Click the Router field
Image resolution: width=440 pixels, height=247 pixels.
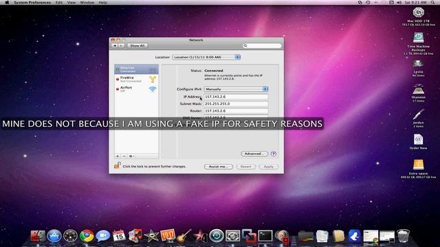tap(236, 110)
